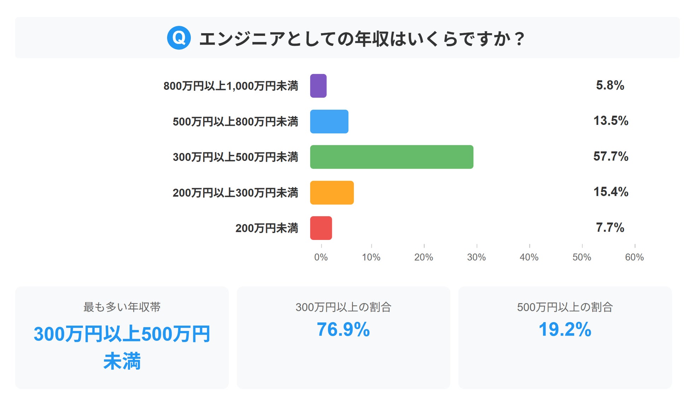This screenshot has width=689, height=404.
Task: Select the green 300万円以上500万円未満 bar
Action: pos(391,157)
